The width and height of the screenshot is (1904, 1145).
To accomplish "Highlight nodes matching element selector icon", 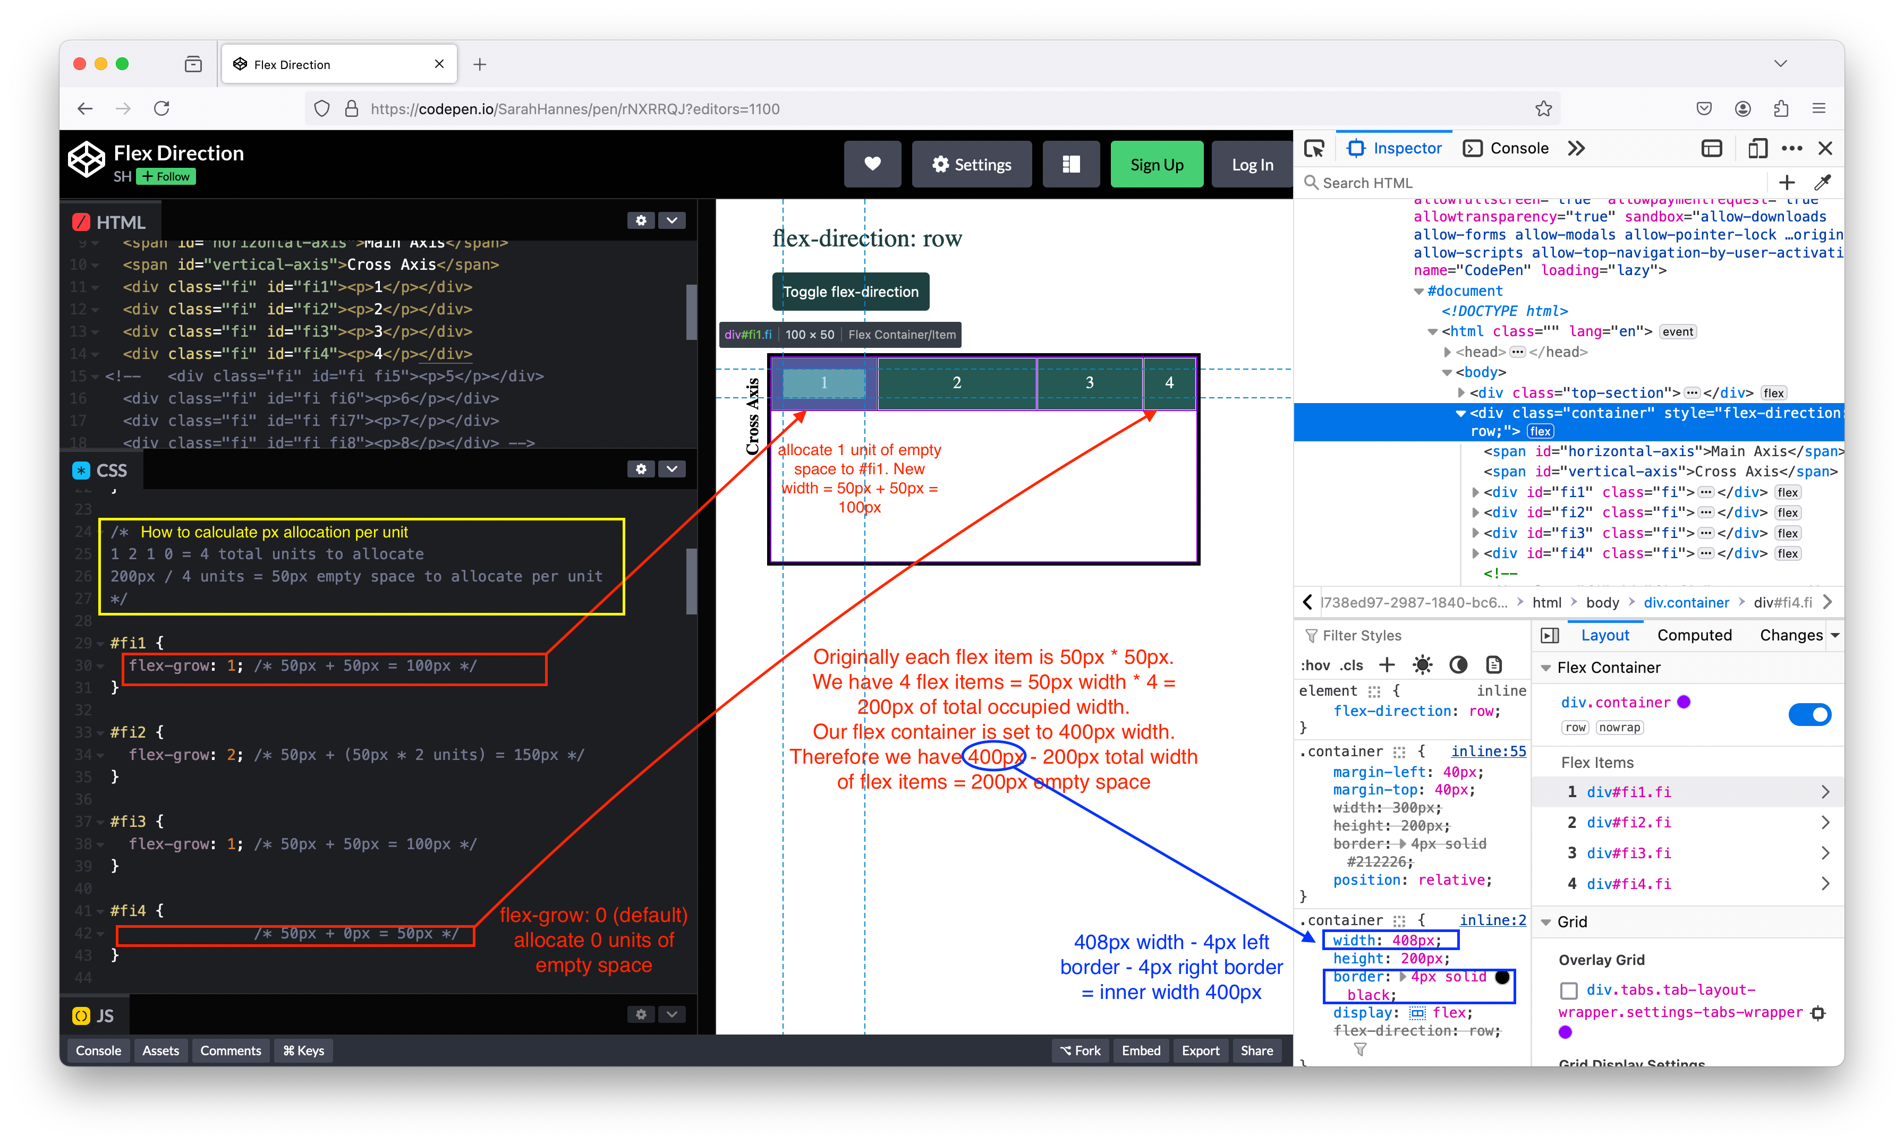I will click(1374, 691).
